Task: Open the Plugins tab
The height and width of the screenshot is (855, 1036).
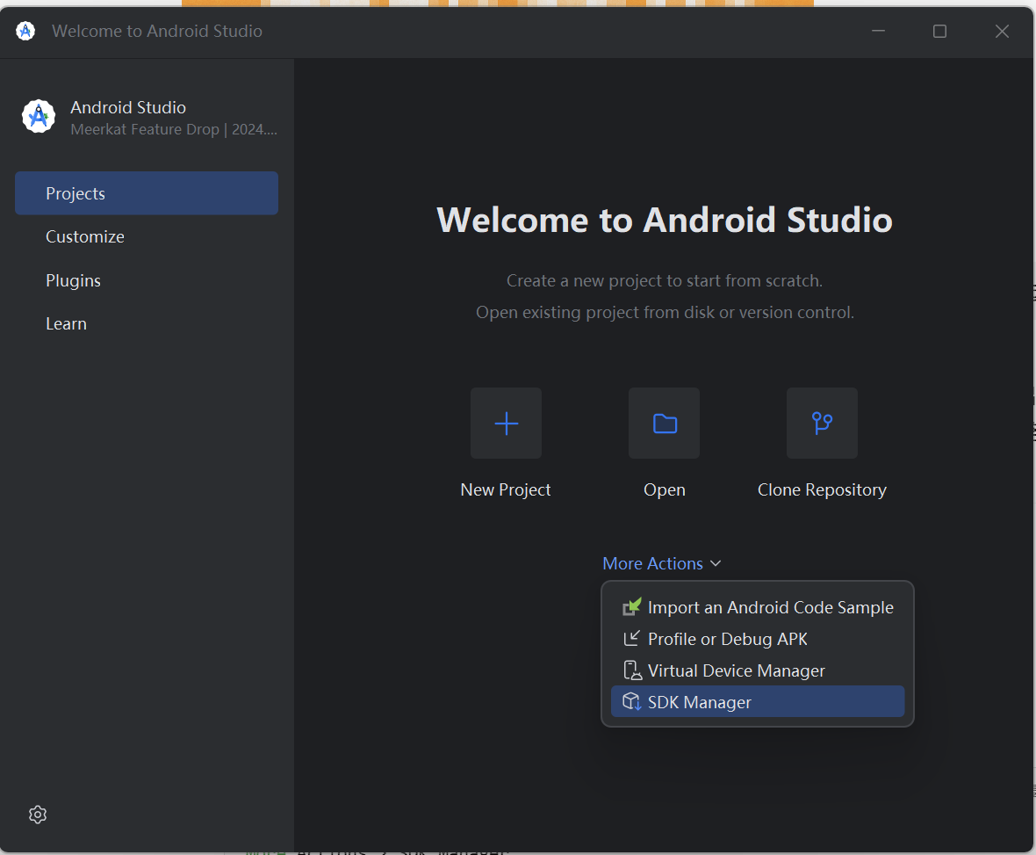Action: (x=147, y=280)
